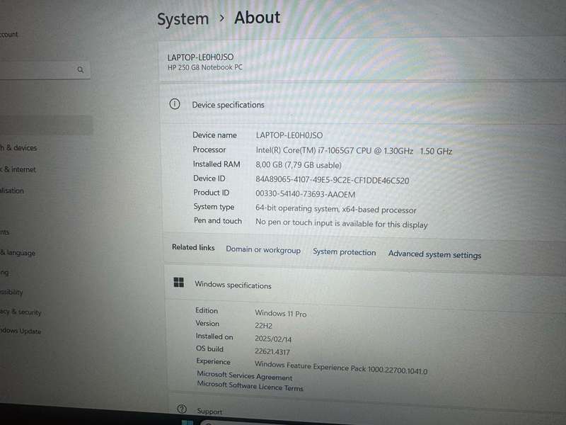
Task: Click the Related links label
Action: tap(193, 247)
